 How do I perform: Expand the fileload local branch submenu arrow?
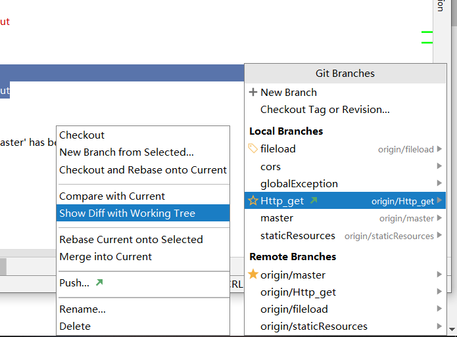pos(439,149)
